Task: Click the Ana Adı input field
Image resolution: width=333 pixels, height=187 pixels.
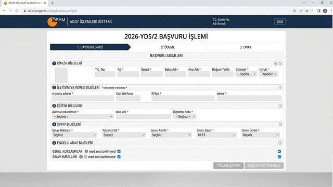Action: pyautogui.click(x=199, y=74)
